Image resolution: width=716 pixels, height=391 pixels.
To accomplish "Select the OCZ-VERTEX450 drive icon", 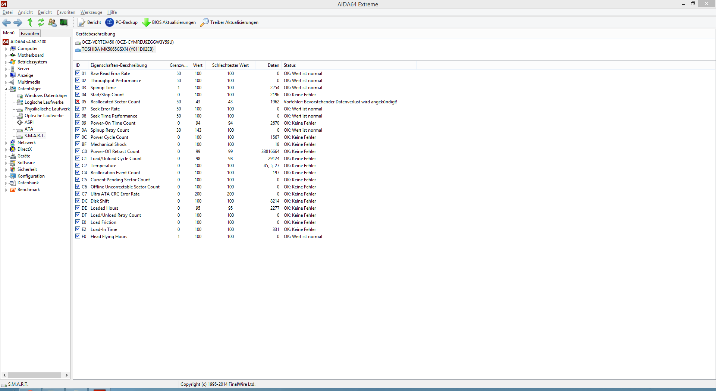I will (78, 43).
